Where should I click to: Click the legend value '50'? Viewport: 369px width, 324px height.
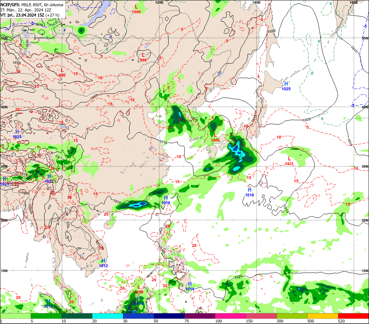pyautogui.click(x=156, y=321)
